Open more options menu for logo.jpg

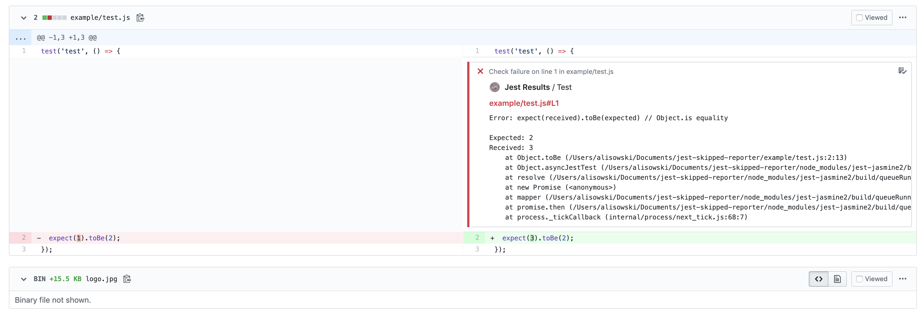point(902,279)
